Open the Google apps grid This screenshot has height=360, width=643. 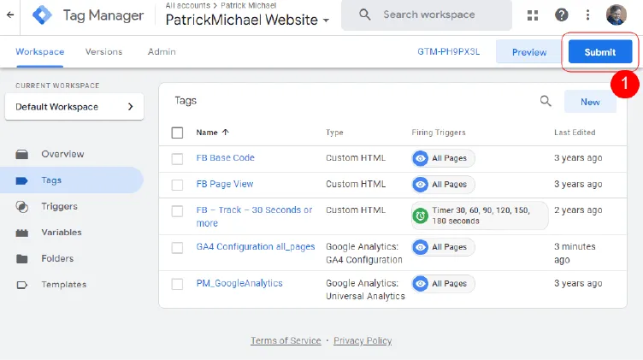(533, 15)
